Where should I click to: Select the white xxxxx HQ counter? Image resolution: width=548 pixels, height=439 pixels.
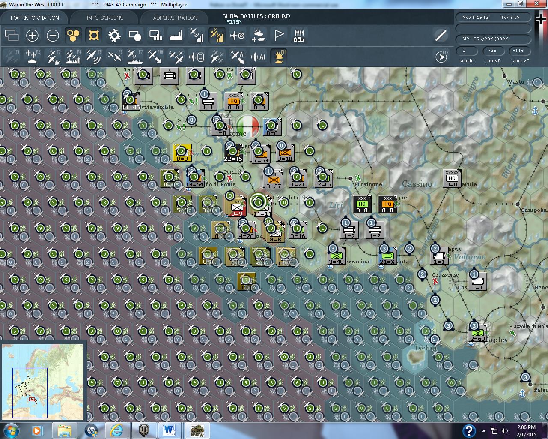tap(452, 178)
